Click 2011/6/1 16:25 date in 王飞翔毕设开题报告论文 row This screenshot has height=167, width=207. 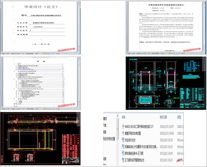(166, 160)
